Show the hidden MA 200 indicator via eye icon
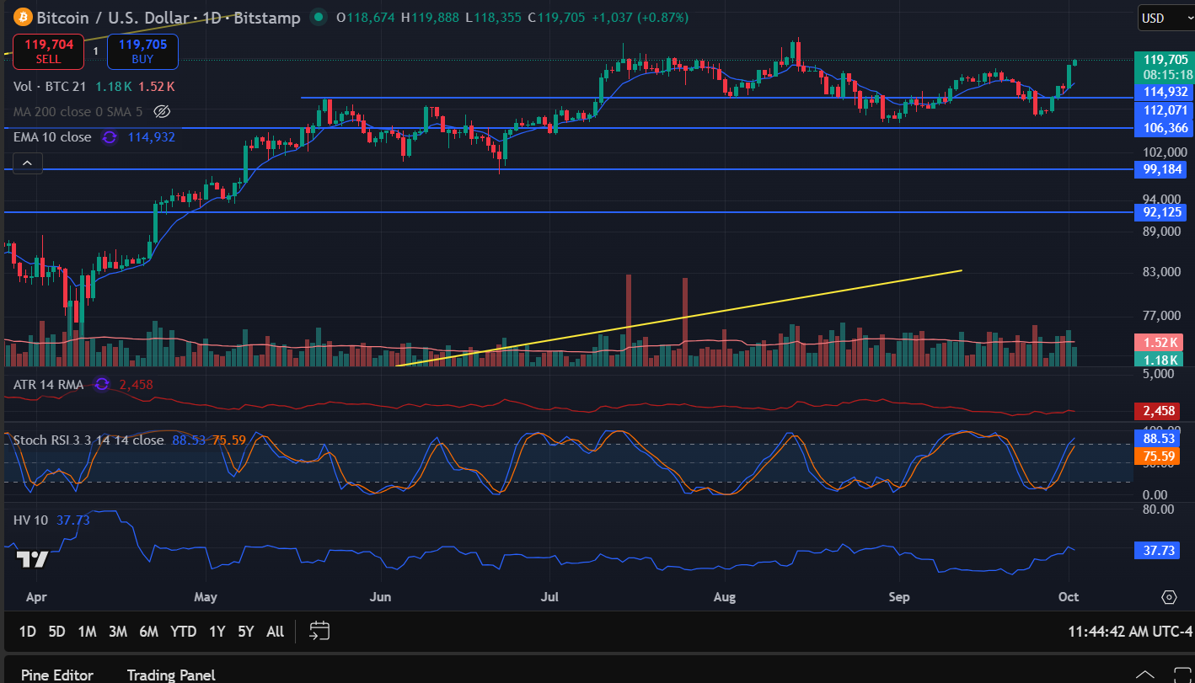The height and width of the screenshot is (683, 1195). tap(163, 111)
